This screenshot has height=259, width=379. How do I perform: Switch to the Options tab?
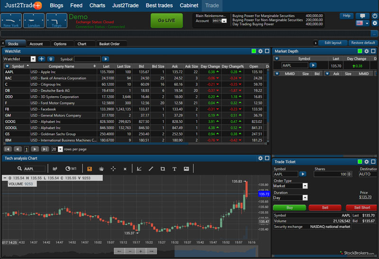[x=60, y=44]
